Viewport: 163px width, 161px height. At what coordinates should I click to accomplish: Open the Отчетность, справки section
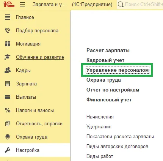39,124
